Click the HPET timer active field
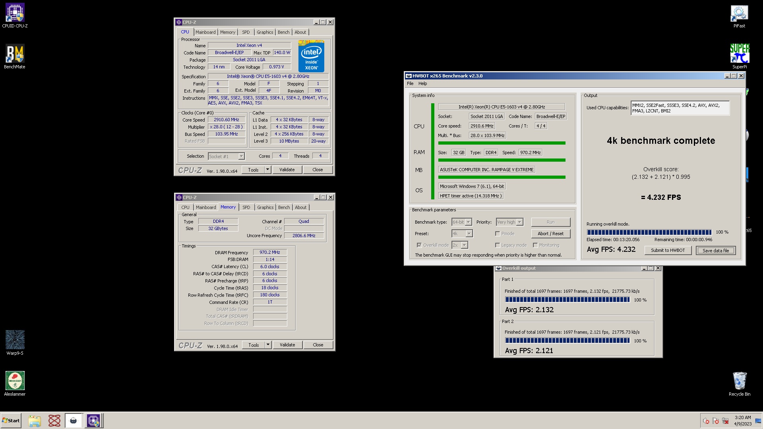This screenshot has width=763, height=429. [x=471, y=196]
